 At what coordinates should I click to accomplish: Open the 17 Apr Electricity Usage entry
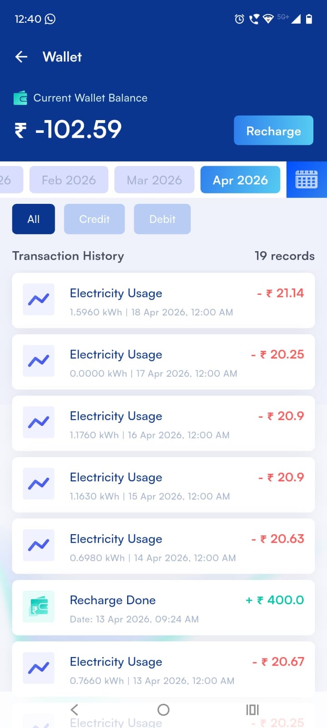click(163, 362)
